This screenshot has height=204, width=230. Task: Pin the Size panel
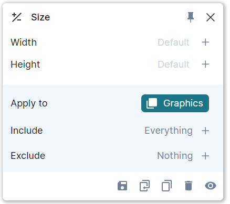191,17
